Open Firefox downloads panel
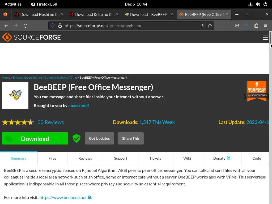The image size is (272, 204). (246, 26)
